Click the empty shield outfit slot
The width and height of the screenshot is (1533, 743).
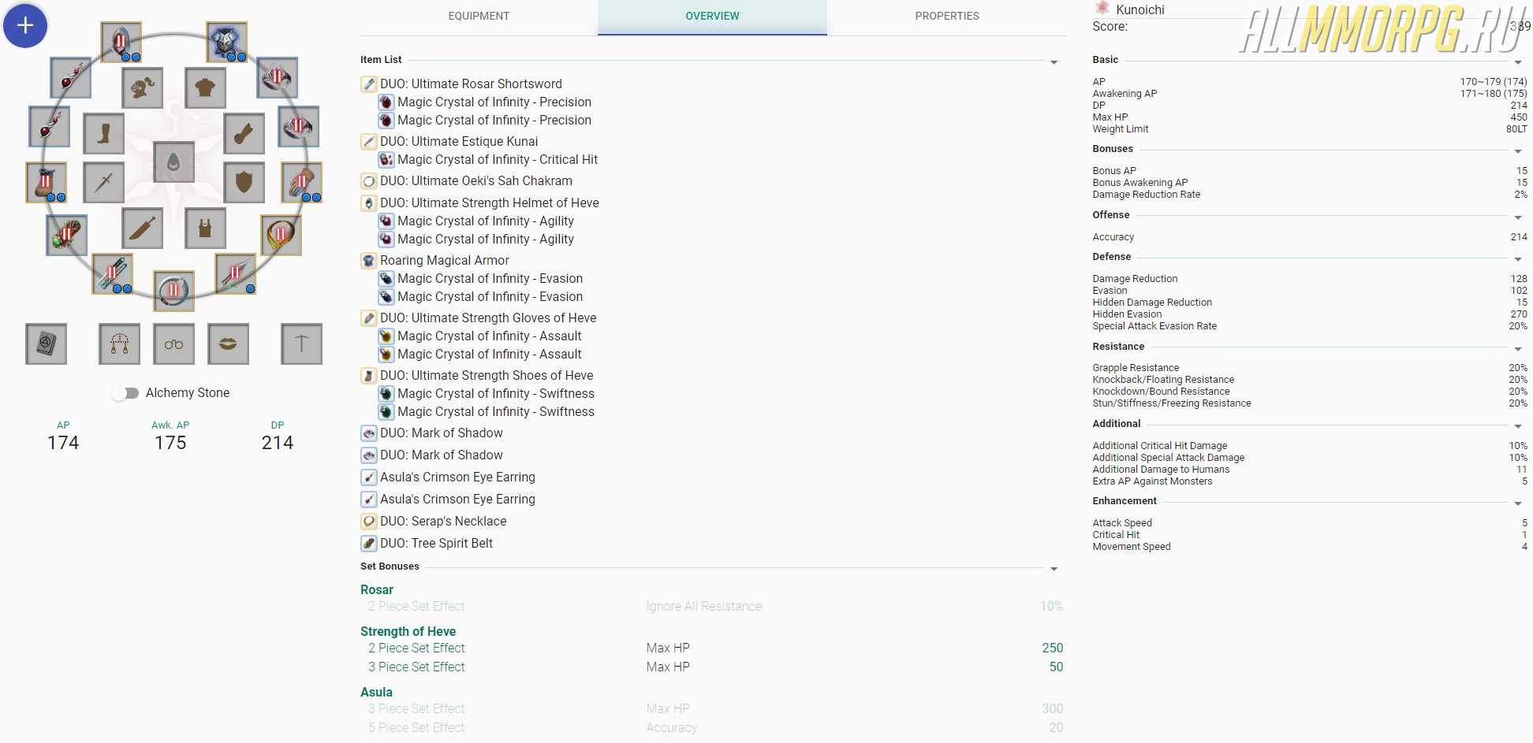pos(244,182)
